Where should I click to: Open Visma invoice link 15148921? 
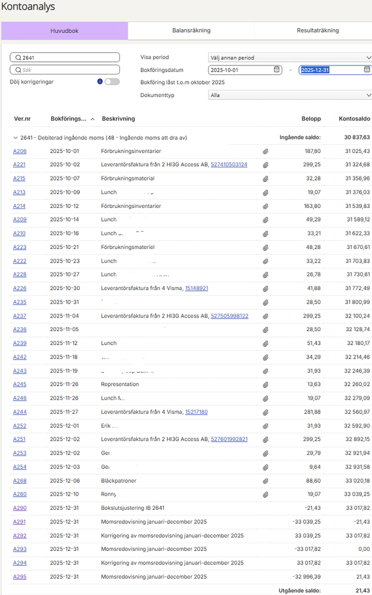coord(197,288)
